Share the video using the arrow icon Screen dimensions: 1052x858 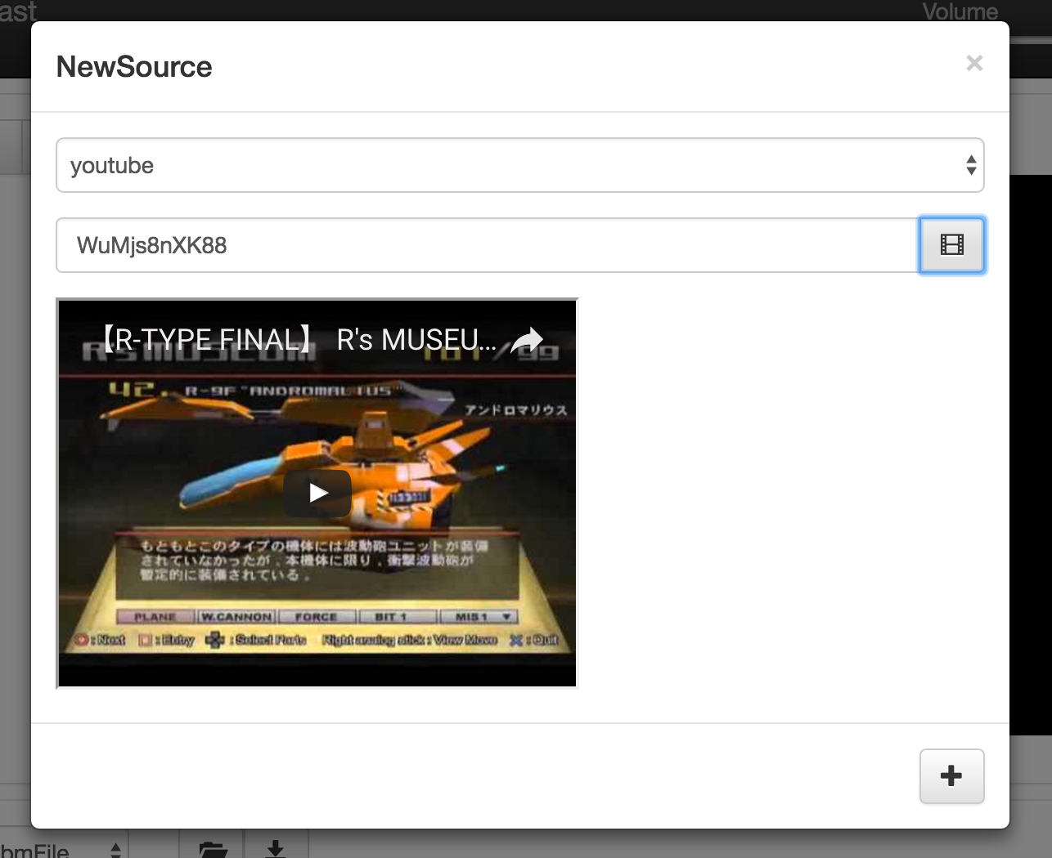[x=527, y=340]
